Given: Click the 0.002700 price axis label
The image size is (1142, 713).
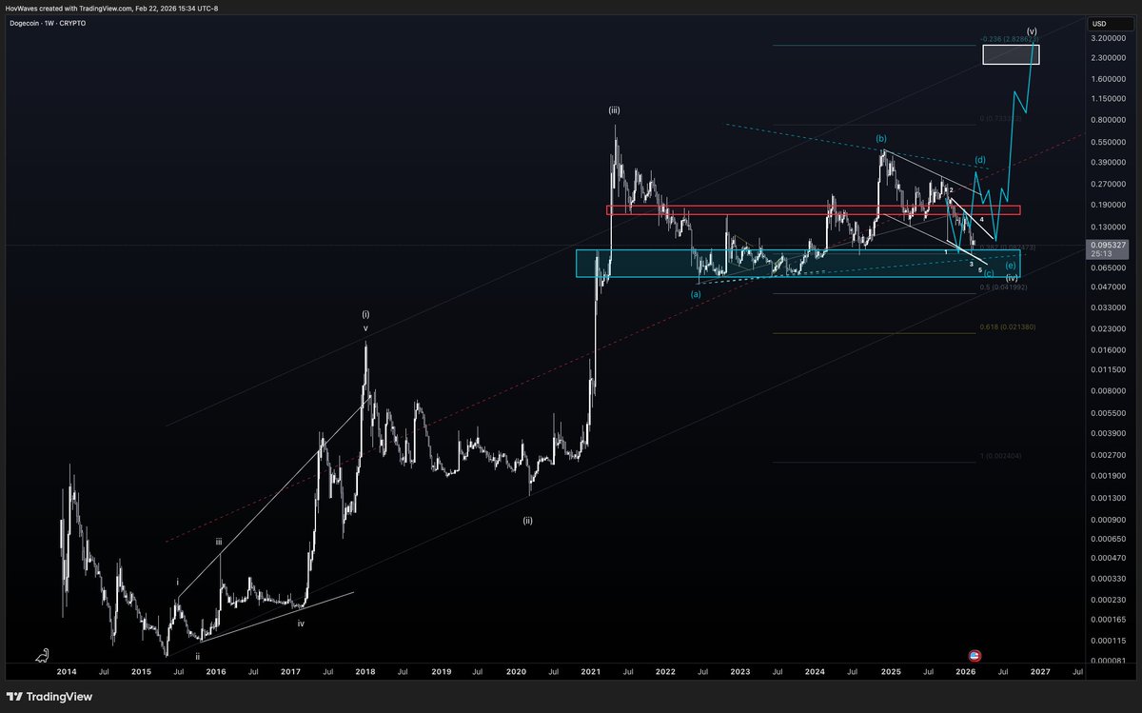Looking at the screenshot, I should point(1108,455).
